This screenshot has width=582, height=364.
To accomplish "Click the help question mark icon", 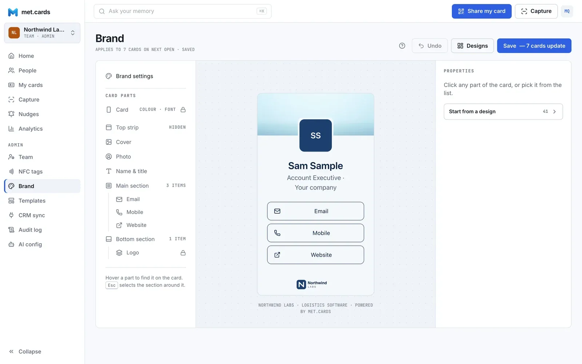I will pos(402,46).
